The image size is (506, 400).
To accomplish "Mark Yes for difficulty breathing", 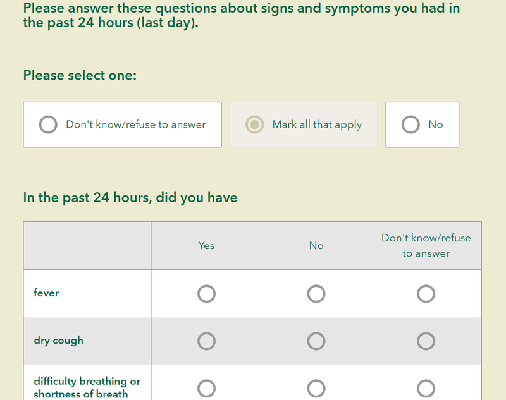I will pos(206,387).
